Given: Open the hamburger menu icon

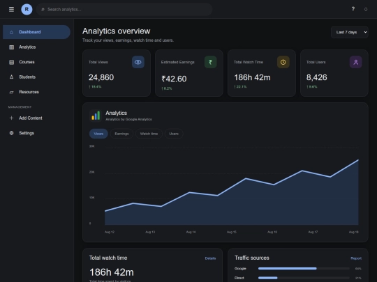Looking at the screenshot, I should [x=11, y=9].
